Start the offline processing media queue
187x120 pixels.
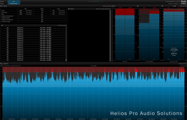[x=70, y=9]
